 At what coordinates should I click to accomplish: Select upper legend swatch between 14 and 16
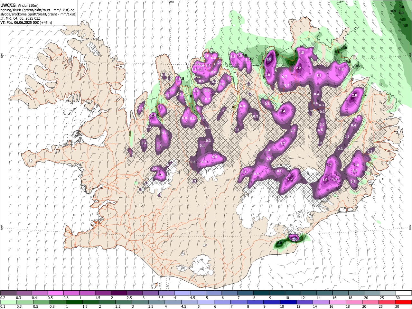324,293
